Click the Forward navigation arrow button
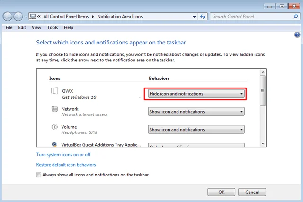Viewport: 303px width, 202px height. pyautogui.click(x=18, y=17)
